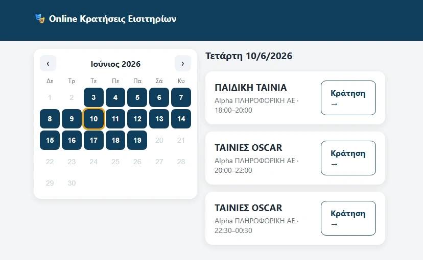Book the ΤΑΙΝΙΕΣ OSCAR 22:30–00:30 screening
Image resolution: width=423 pixels, height=260 pixels.
click(348, 218)
